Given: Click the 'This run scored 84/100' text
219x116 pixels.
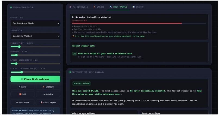Looking at the screenshot, I should point(85,91).
